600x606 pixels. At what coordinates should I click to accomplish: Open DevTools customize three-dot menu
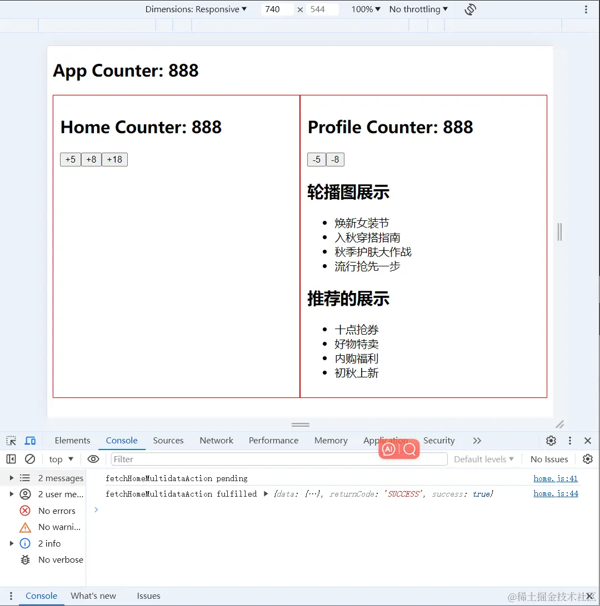(570, 441)
